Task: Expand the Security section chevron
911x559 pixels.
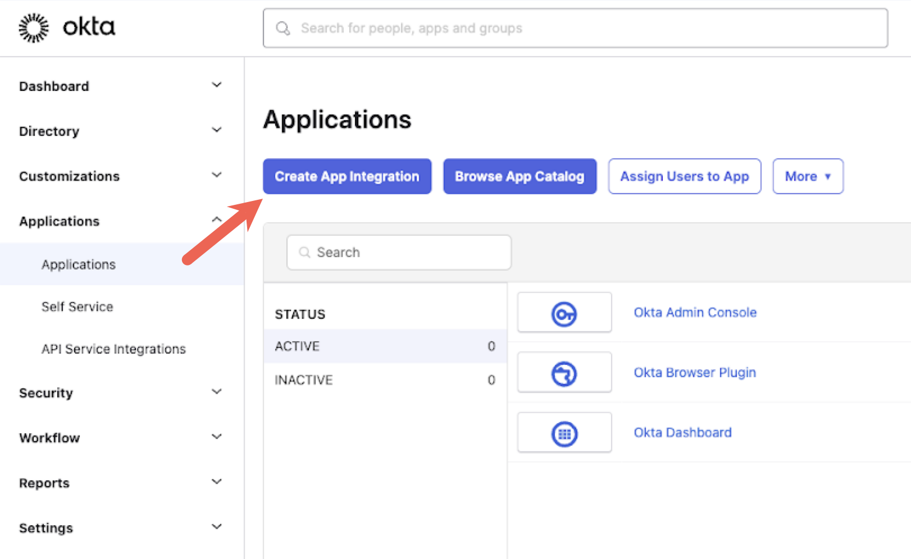Action: tap(217, 392)
